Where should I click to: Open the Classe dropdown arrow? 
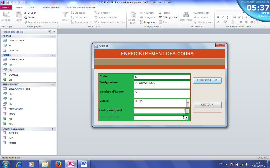[188, 103]
